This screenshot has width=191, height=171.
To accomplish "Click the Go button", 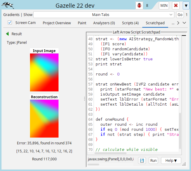I will pos(180,14).
